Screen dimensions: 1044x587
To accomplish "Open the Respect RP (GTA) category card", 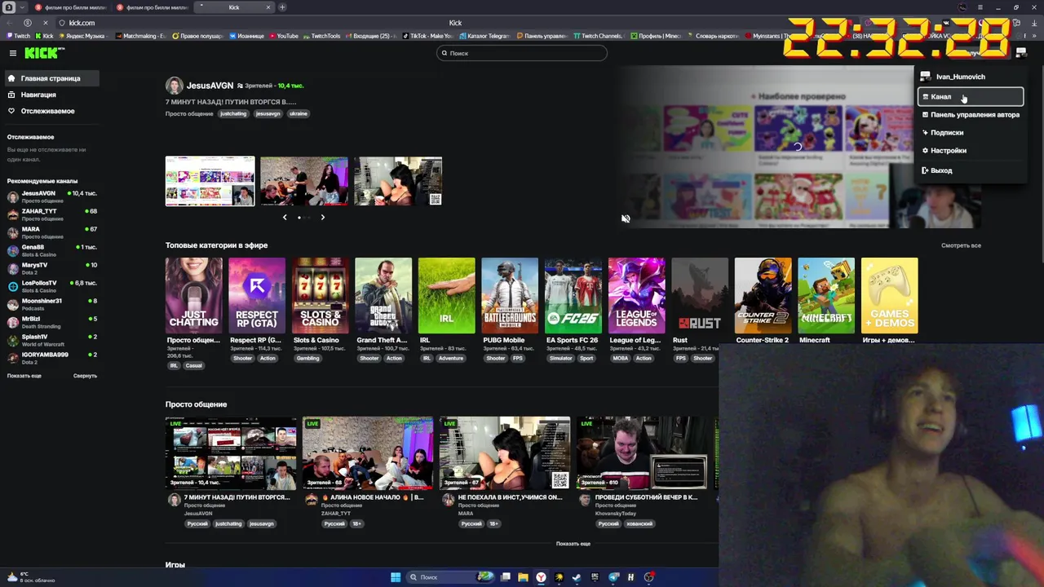I will coord(257,296).
